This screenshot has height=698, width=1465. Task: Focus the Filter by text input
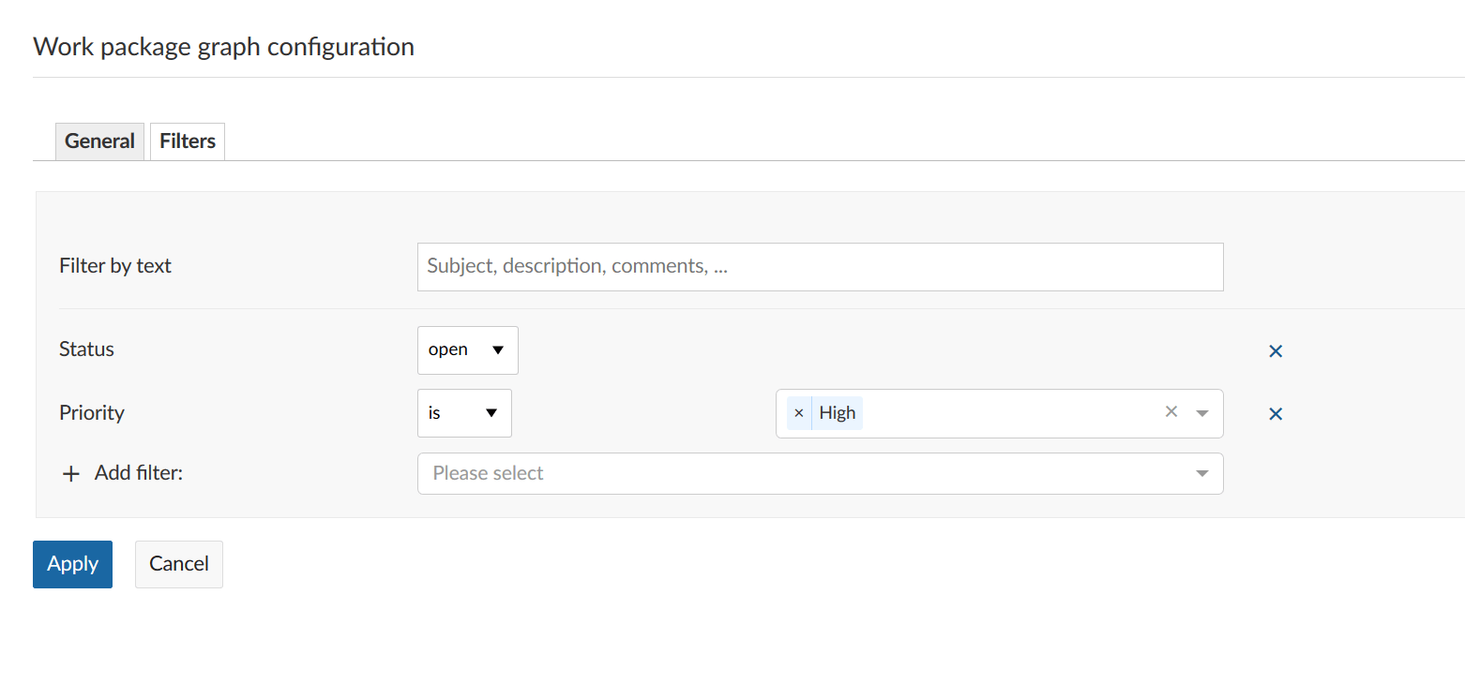(820, 267)
